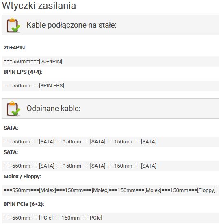This screenshot has width=219, height=224.
Task: Click the Wtyczki zasilania heading
Action: click(39, 6)
